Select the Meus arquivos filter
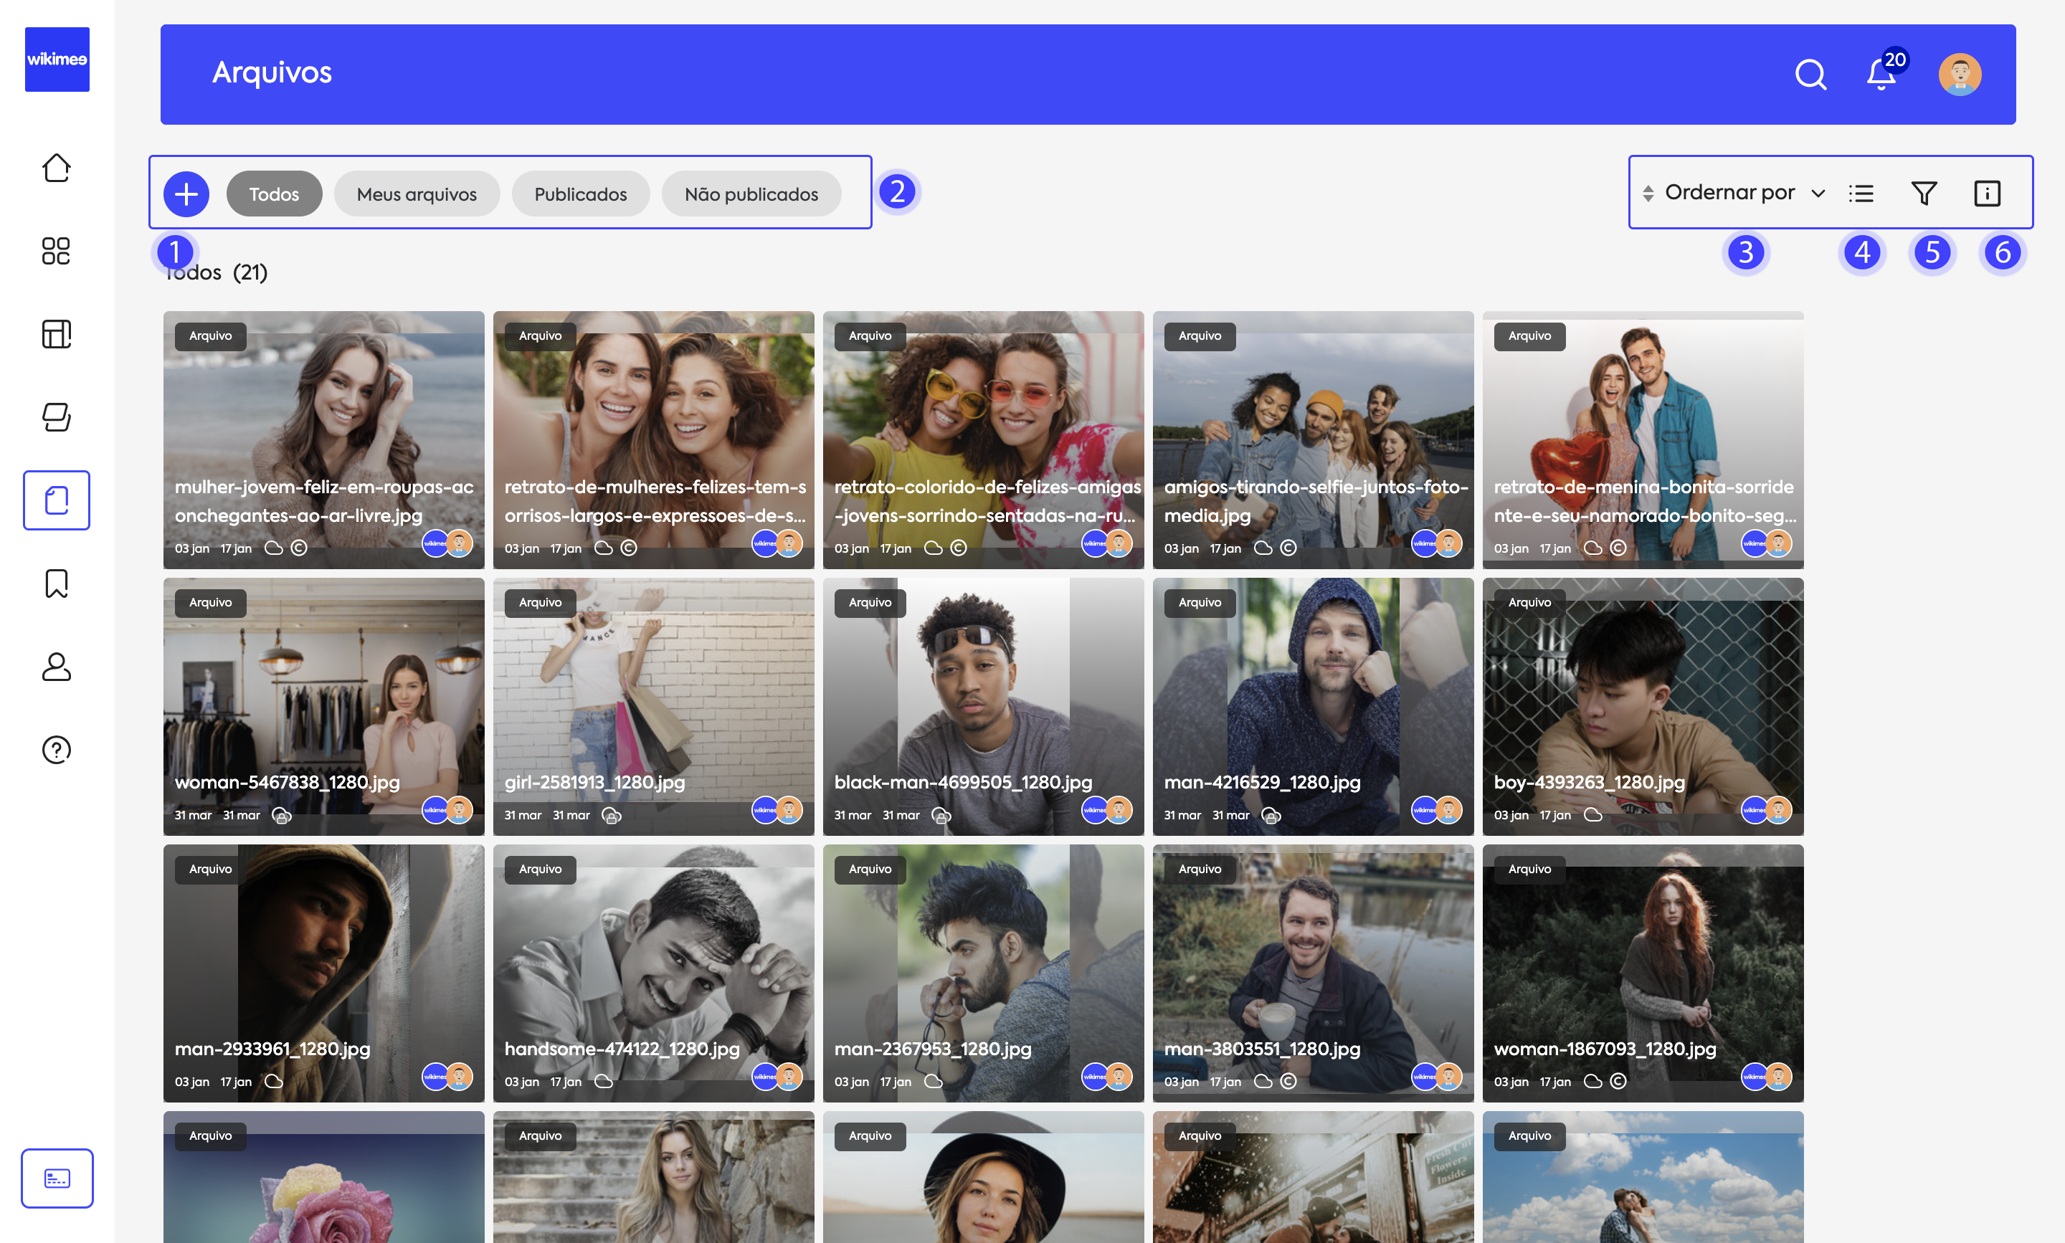 point(417,194)
